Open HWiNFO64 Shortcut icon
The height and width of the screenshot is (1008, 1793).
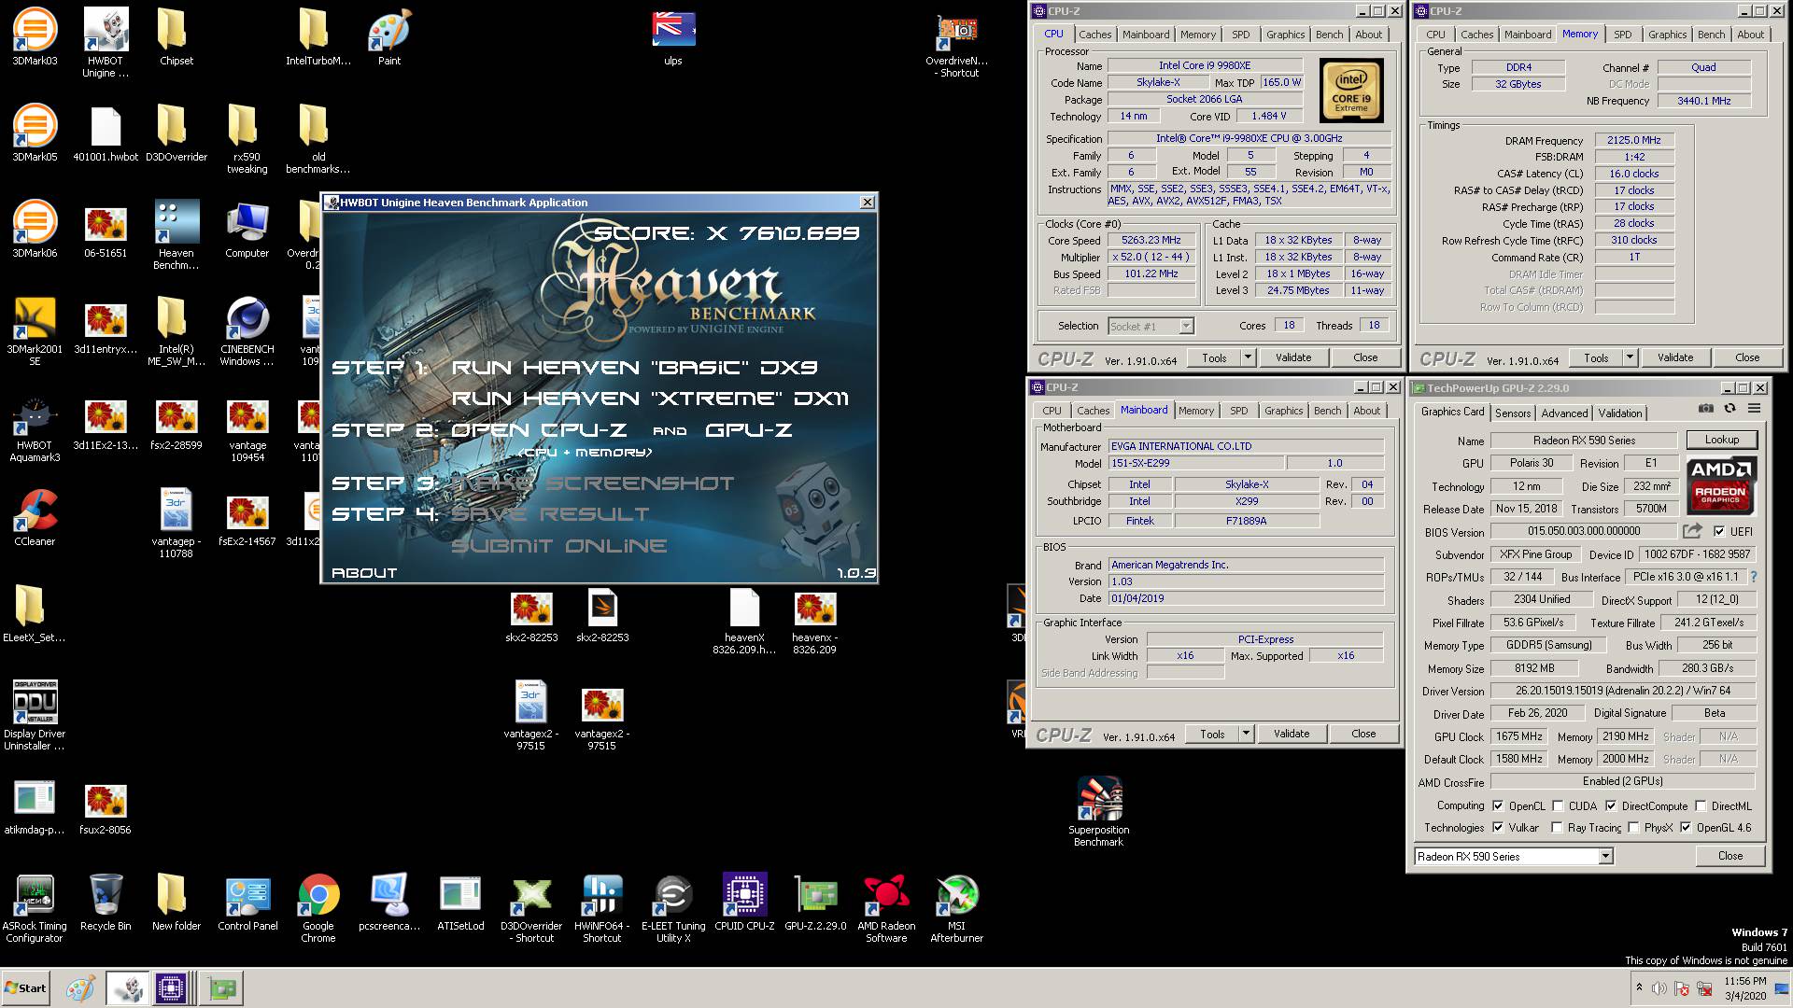pyautogui.click(x=602, y=907)
